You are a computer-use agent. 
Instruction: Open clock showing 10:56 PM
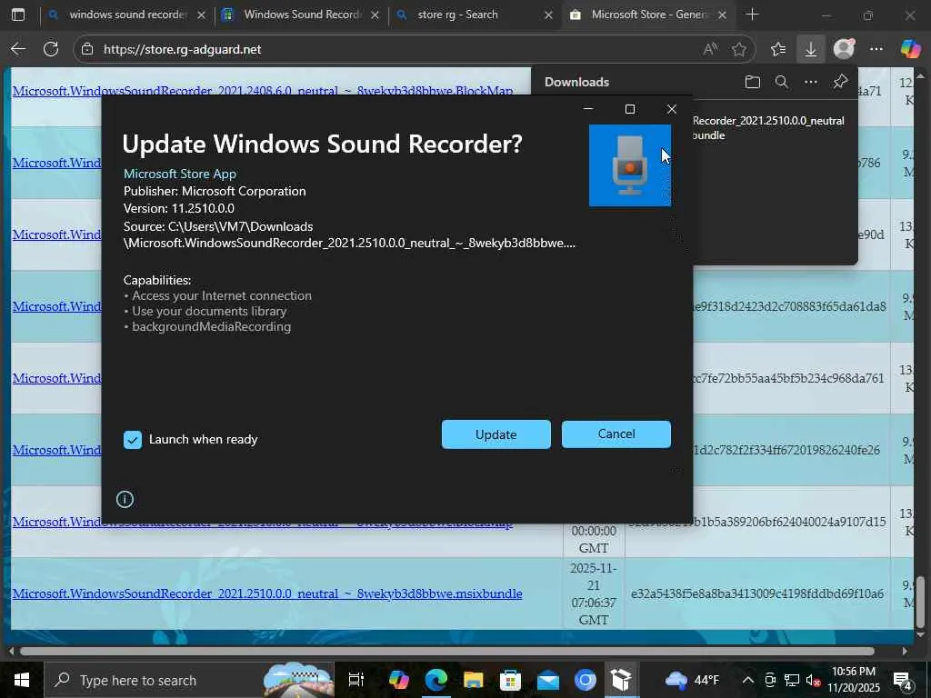pos(853,680)
